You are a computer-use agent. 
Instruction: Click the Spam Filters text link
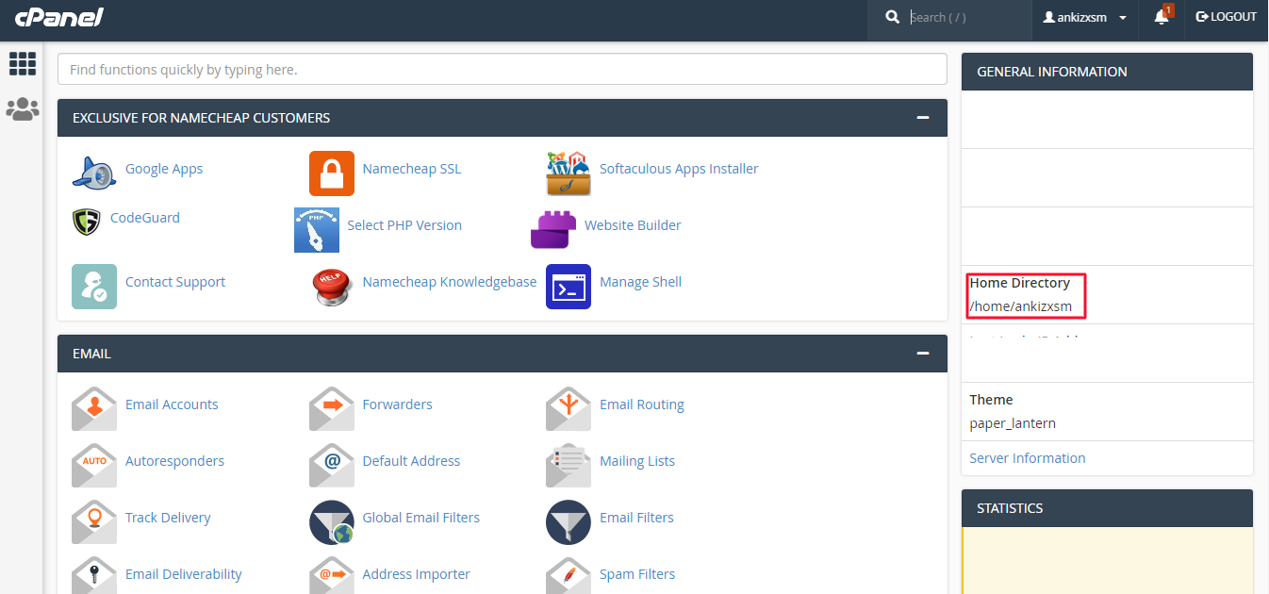[x=637, y=574]
